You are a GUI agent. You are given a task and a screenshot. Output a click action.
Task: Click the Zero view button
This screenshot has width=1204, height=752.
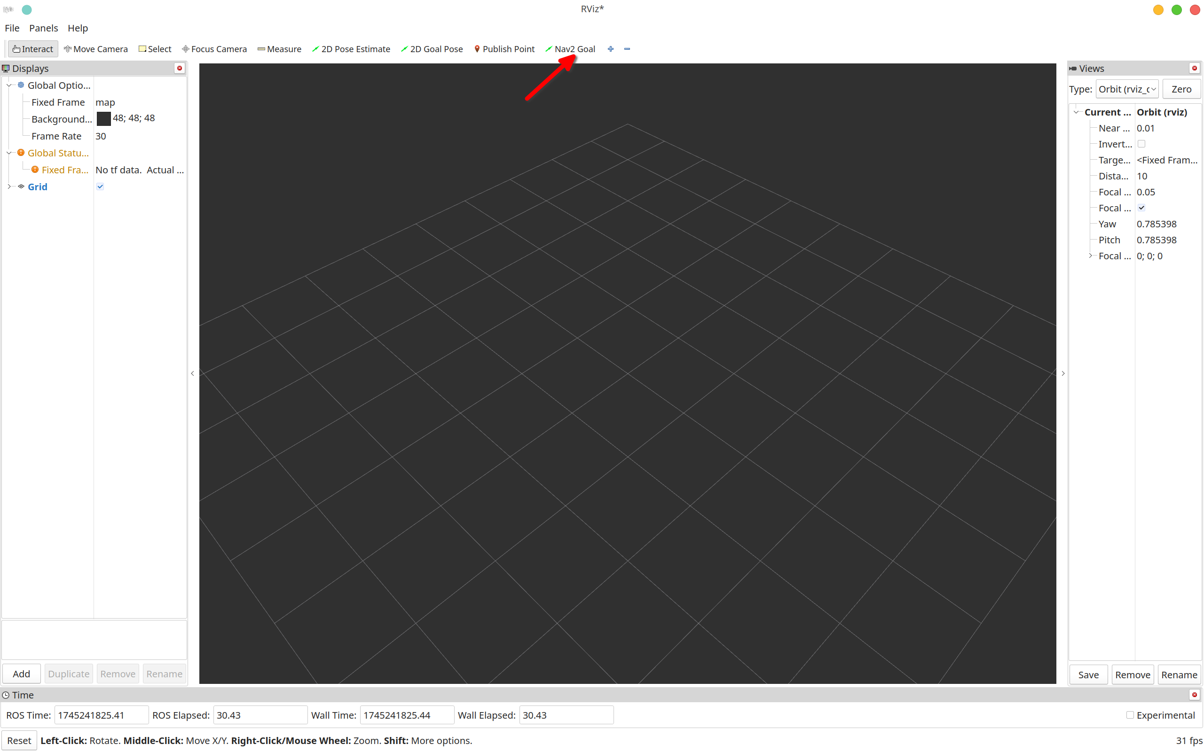tap(1181, 89)
